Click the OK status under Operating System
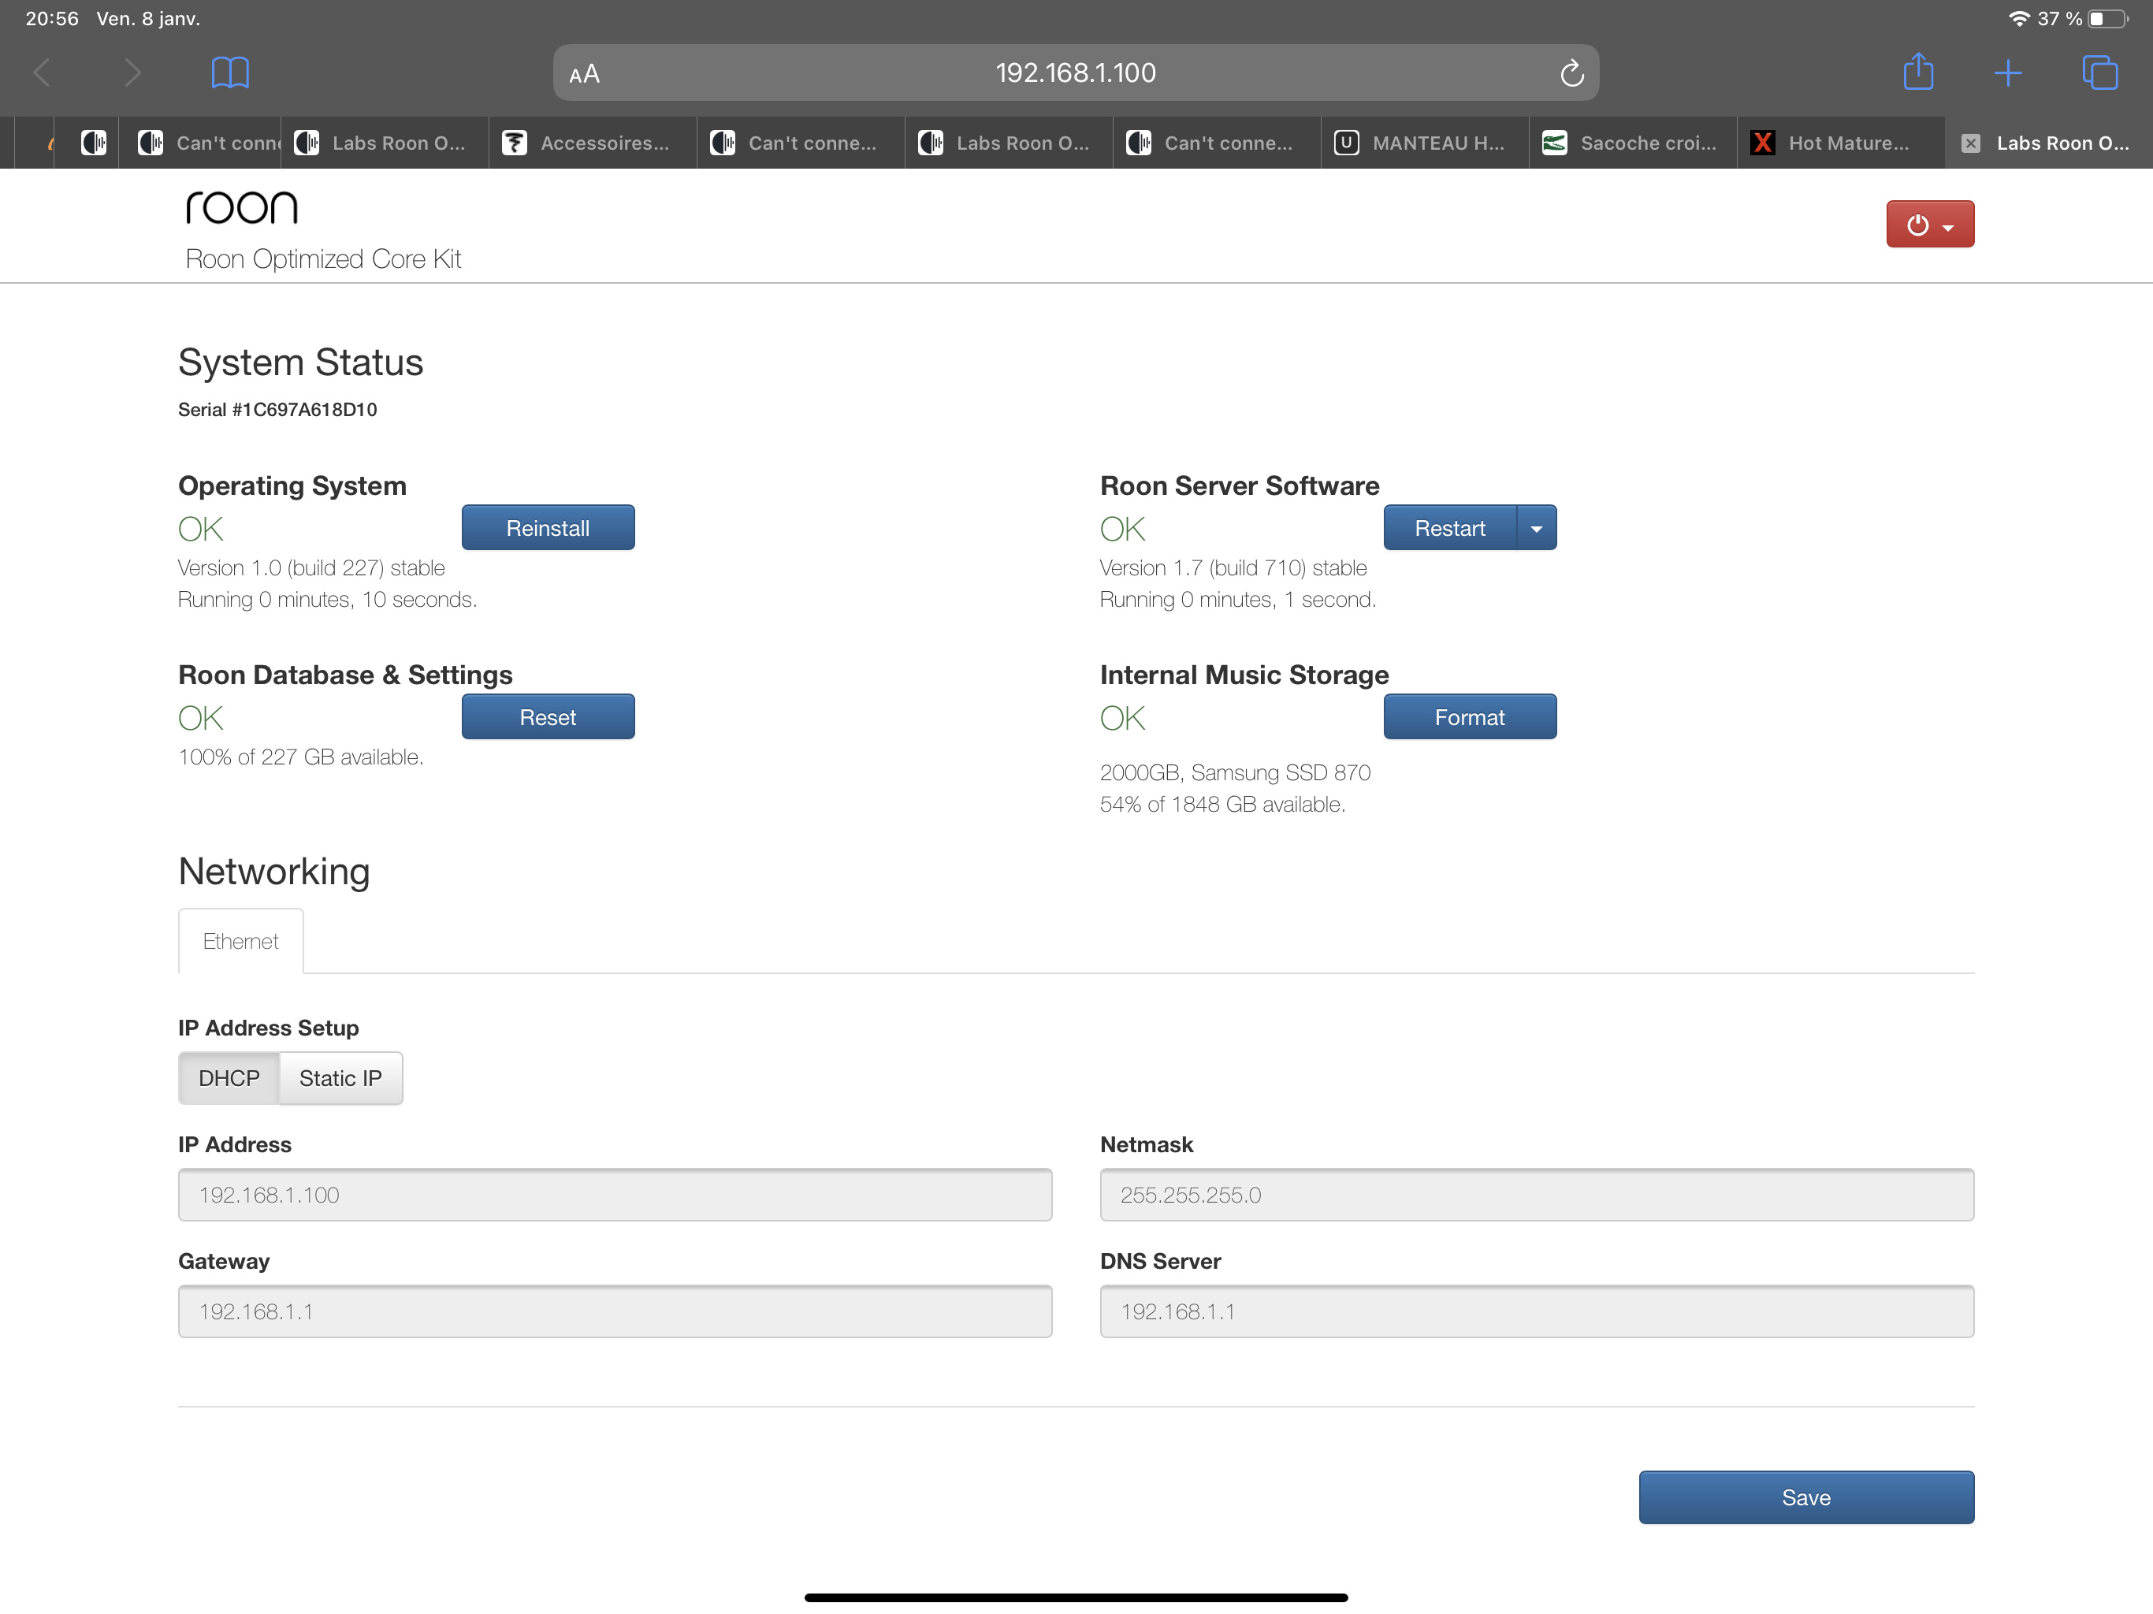 [x=200, y=529]
